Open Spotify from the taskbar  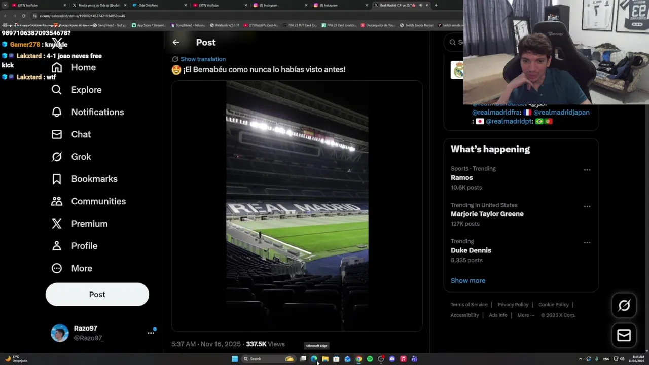pos(370,359)
